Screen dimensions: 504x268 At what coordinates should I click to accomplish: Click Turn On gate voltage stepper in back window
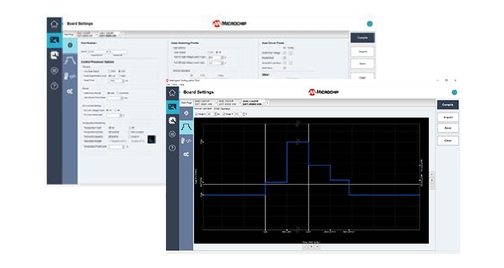click(222, 58)
